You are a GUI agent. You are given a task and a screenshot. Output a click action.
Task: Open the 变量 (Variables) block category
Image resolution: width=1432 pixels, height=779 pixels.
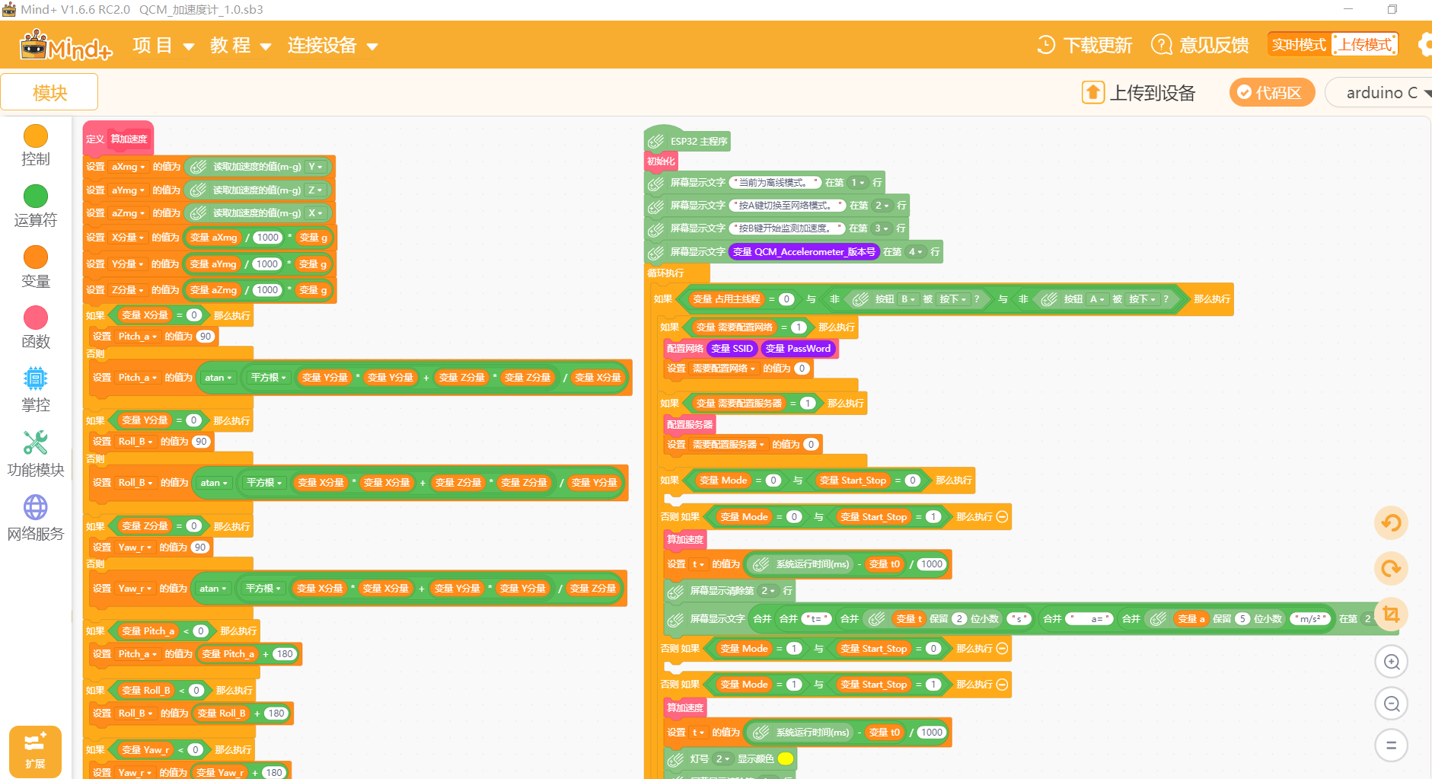point(36,267)
